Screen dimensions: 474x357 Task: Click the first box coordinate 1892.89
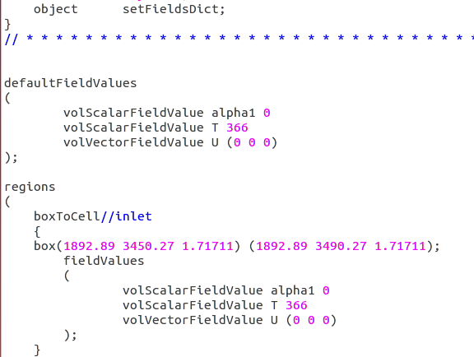click(x=89, y=246)
